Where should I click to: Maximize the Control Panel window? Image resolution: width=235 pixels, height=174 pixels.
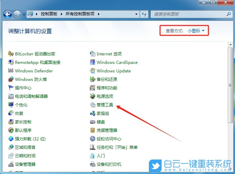tap(213, 2)
